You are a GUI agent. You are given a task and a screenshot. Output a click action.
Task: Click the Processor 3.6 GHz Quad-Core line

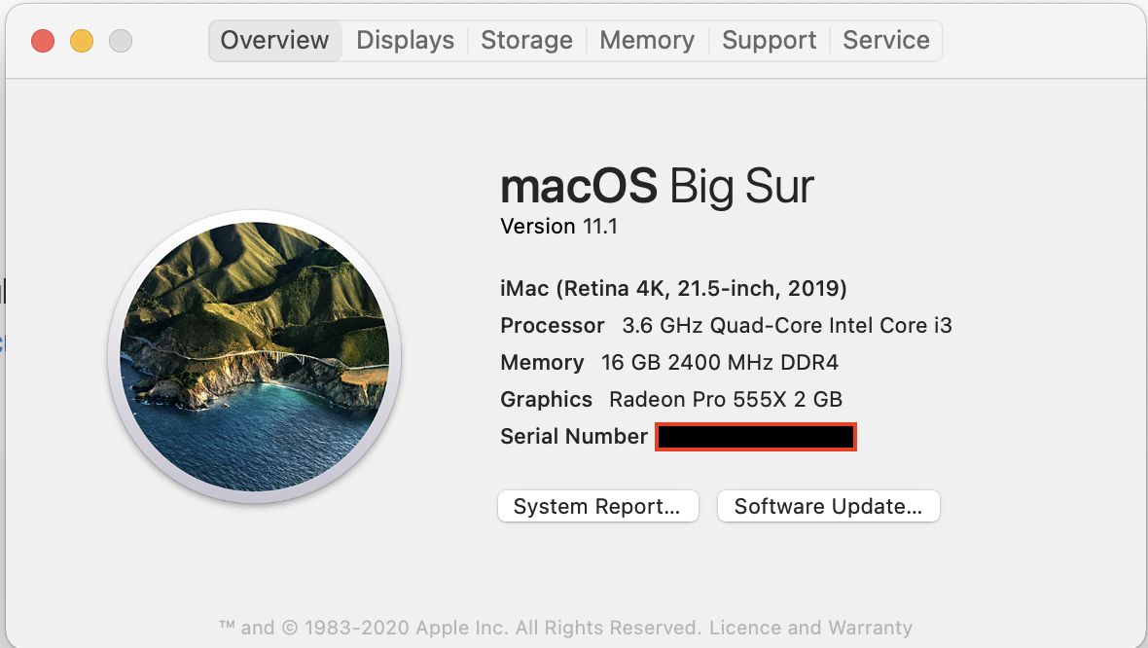(726, 325)
